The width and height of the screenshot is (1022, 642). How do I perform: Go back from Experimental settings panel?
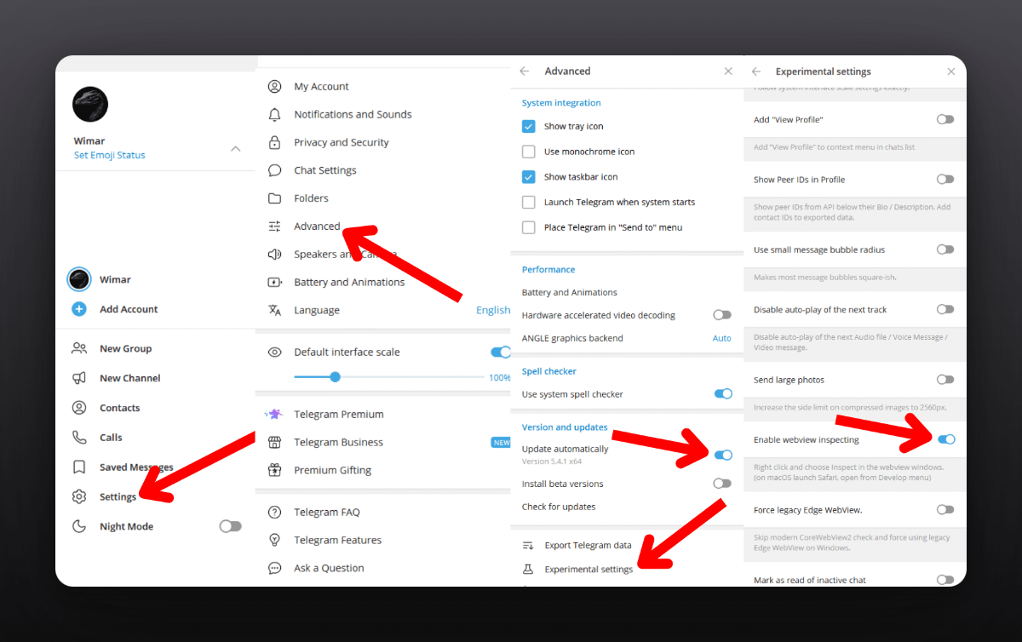755,72
